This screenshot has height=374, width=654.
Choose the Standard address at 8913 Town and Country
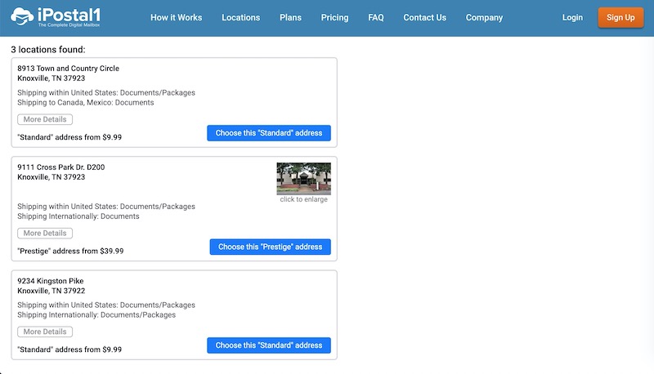tap(269, 133)
